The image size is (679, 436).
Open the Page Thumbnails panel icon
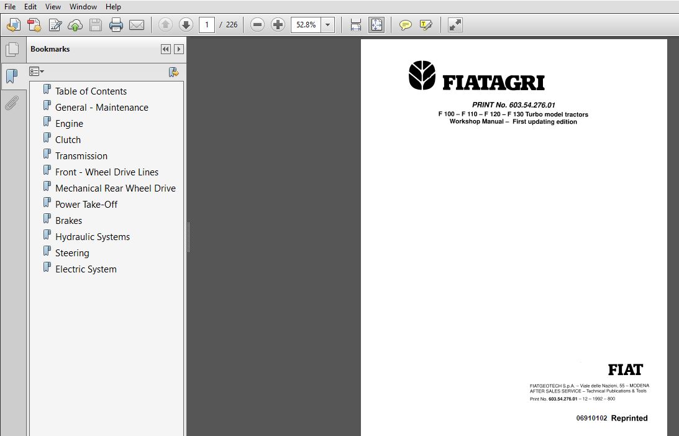(12, 49)
